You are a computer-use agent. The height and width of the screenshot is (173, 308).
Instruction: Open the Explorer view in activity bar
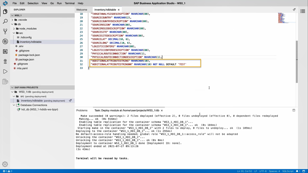pos(5,12)
